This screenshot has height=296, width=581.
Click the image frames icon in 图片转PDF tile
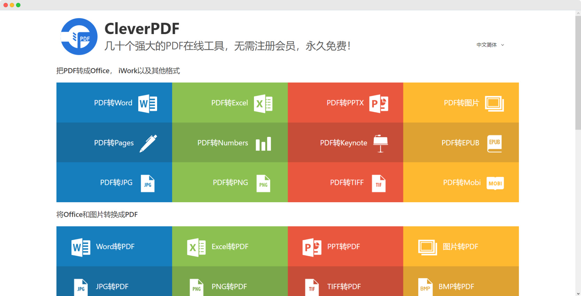428,247
